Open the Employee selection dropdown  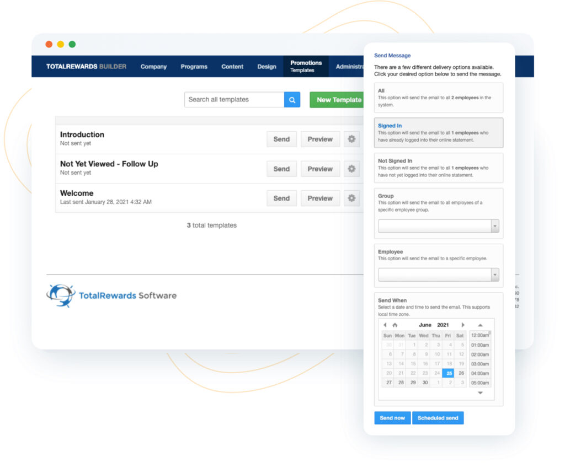(x=438, y=273)
